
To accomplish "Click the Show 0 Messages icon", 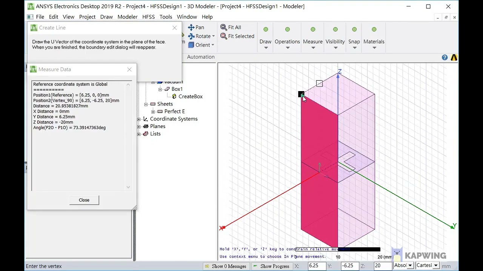I will [x=207, y=266].
